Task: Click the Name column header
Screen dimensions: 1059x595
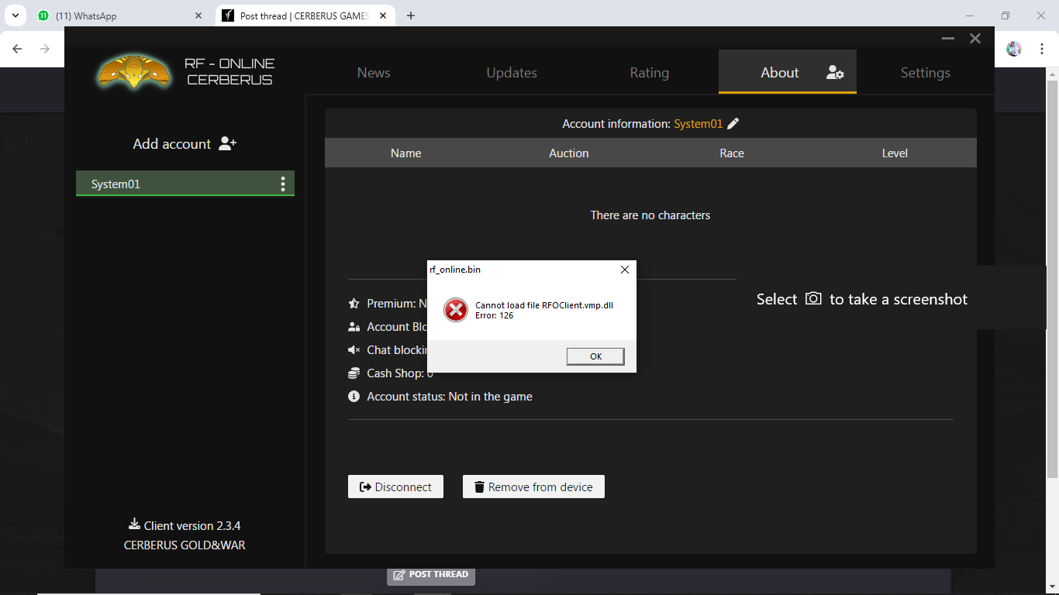Action: tap(406, 153)
